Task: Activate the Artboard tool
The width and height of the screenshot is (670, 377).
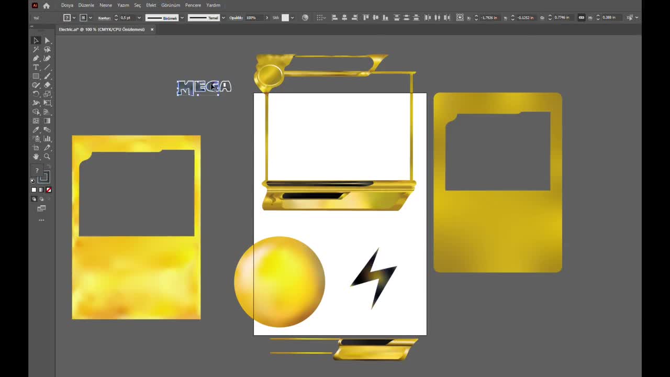Action: pyautogui.click(x=36, y=148)
